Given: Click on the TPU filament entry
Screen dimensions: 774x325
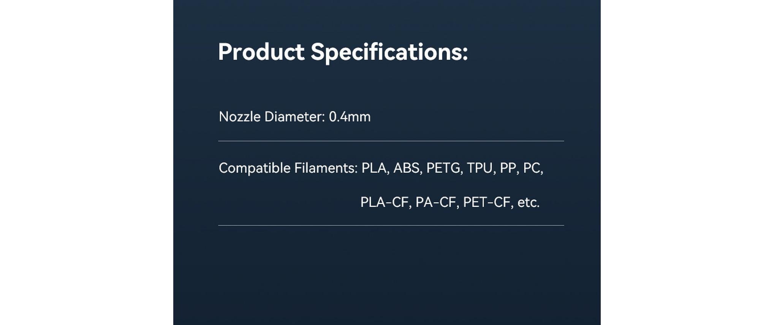Looking at the screenshot, I should coord(480,168).
